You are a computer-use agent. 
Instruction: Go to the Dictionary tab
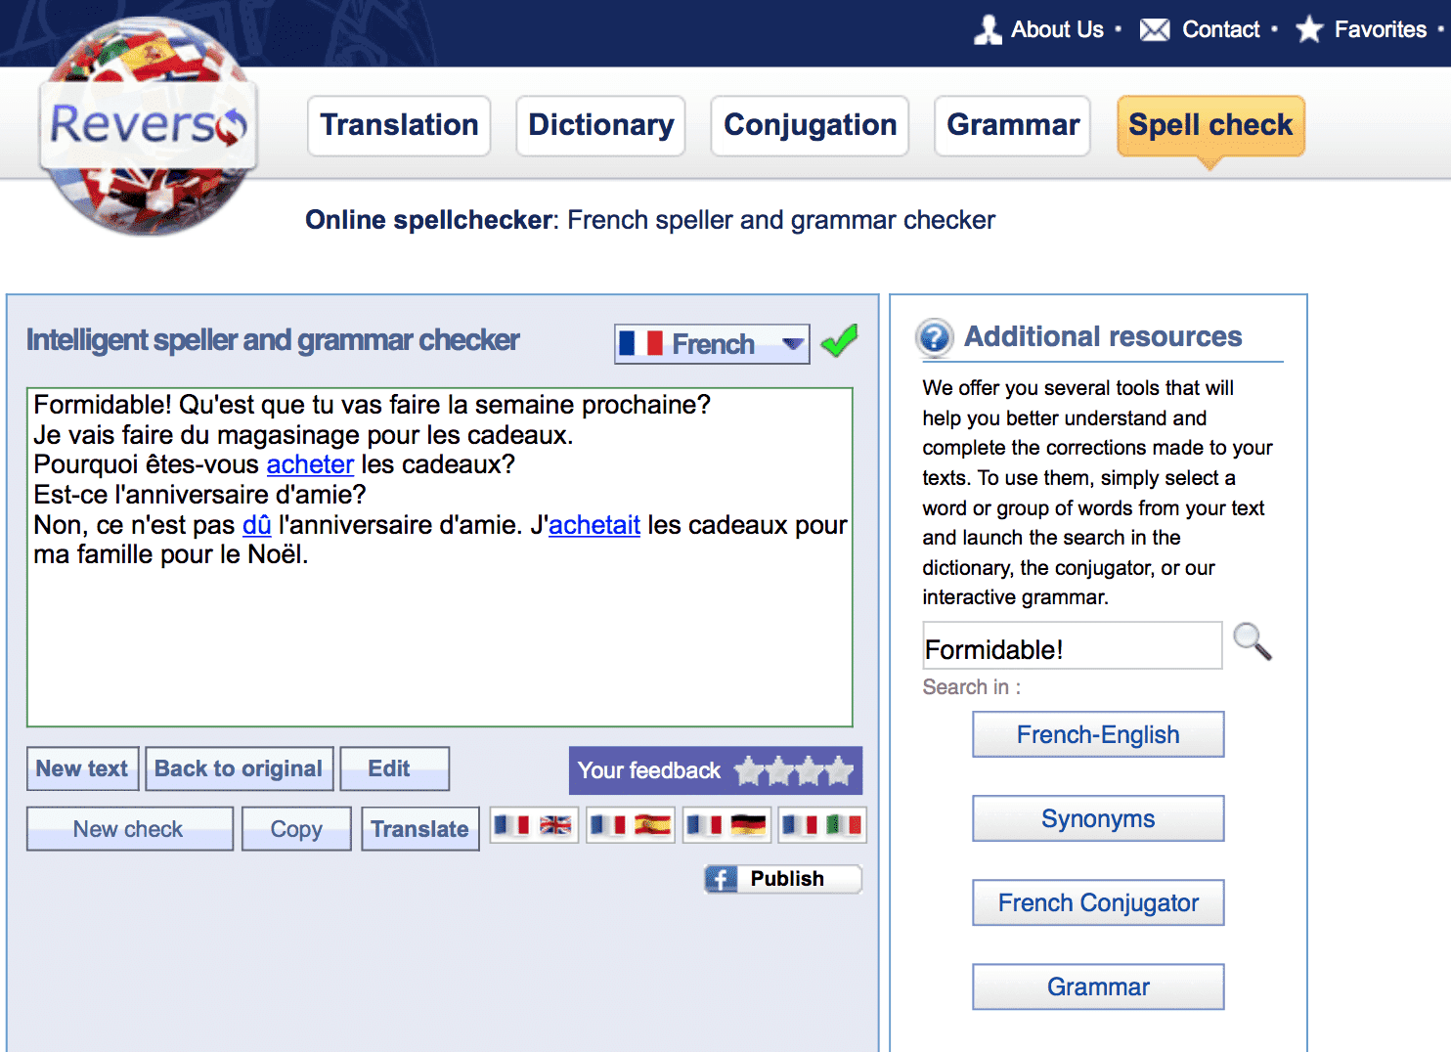coord(600,125)
